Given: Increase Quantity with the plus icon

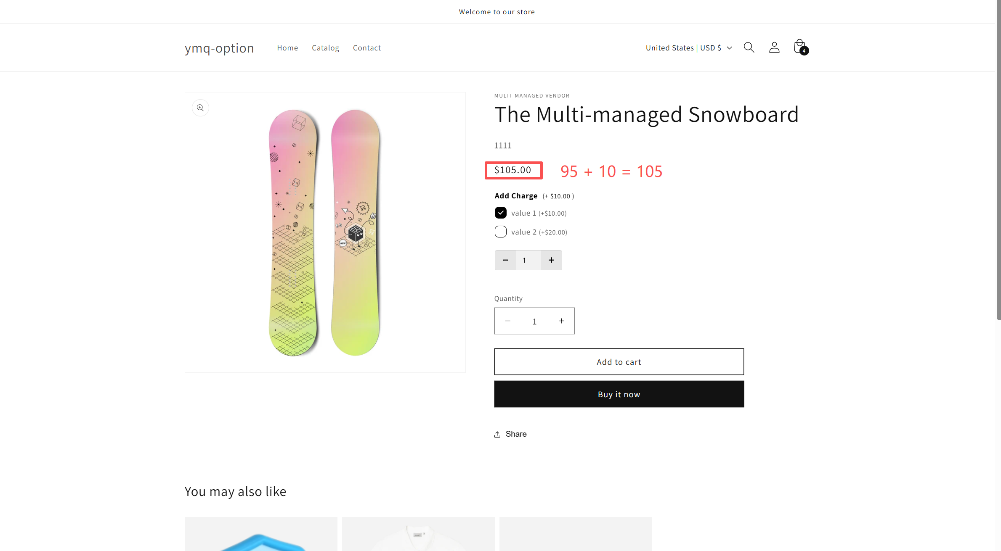Looking at the screenshot, I should pyautogui.click(x=561, y=321).
